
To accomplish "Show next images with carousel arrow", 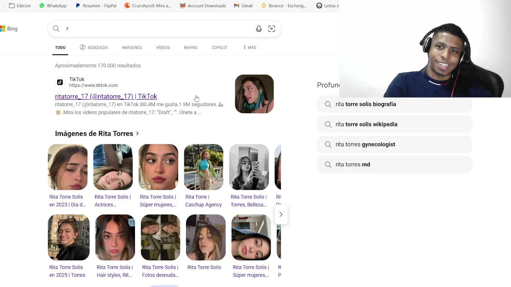I will point(281,214).
